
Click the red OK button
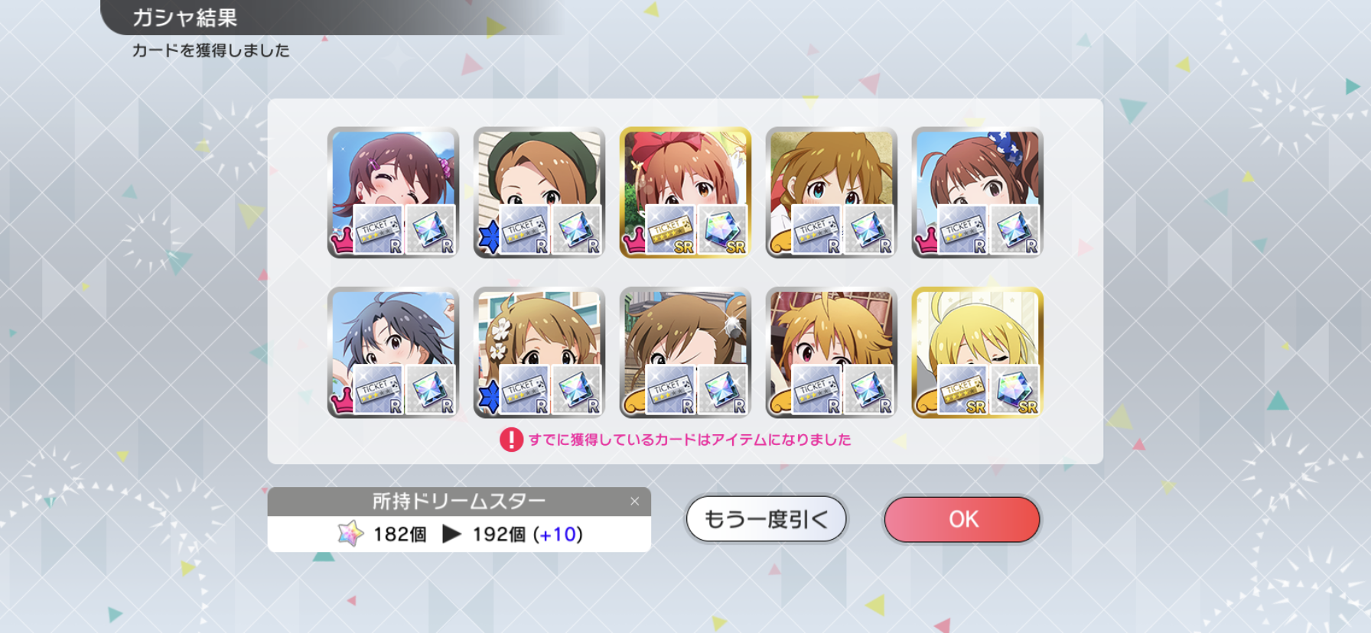coord(962,520)
